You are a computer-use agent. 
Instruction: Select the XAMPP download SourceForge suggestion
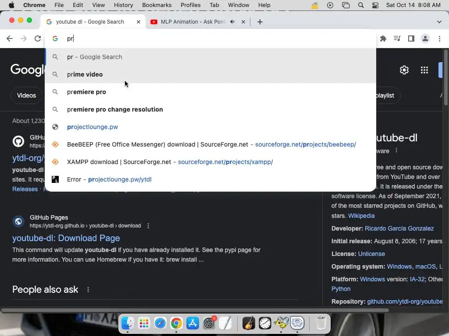click(210, 162)
